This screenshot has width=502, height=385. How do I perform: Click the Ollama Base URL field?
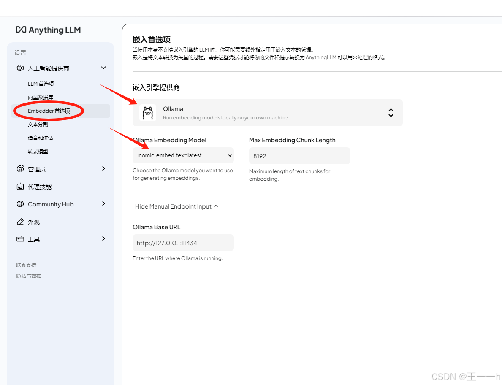[183, 243]
